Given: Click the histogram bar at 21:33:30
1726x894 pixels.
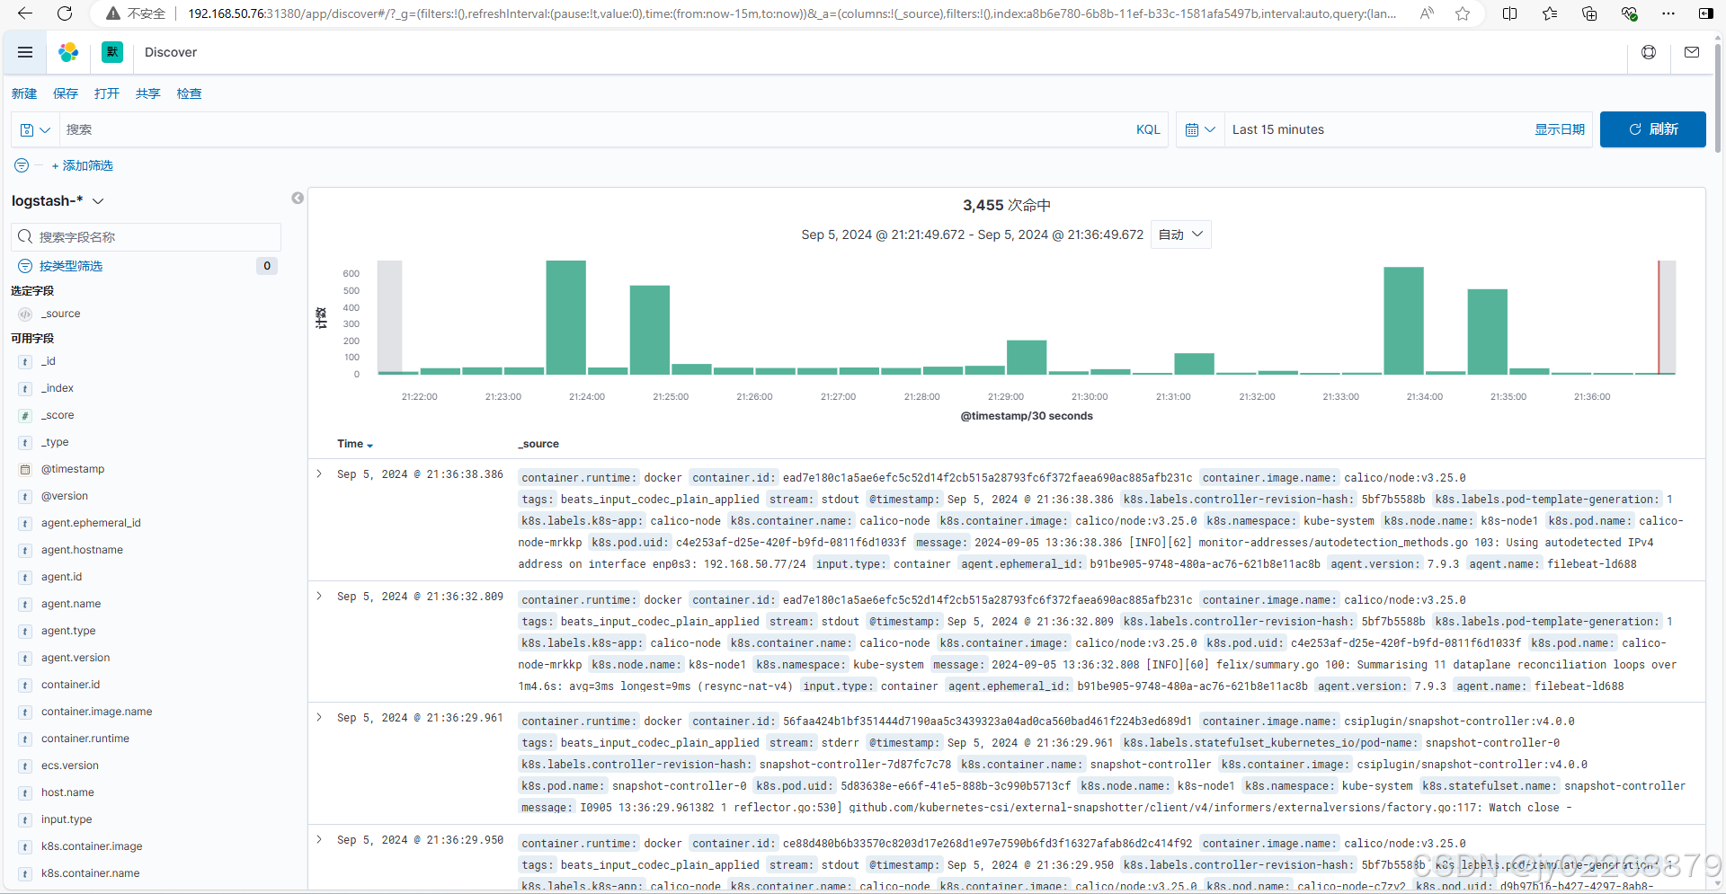Looking at the screenshot, I should 1403,320.
